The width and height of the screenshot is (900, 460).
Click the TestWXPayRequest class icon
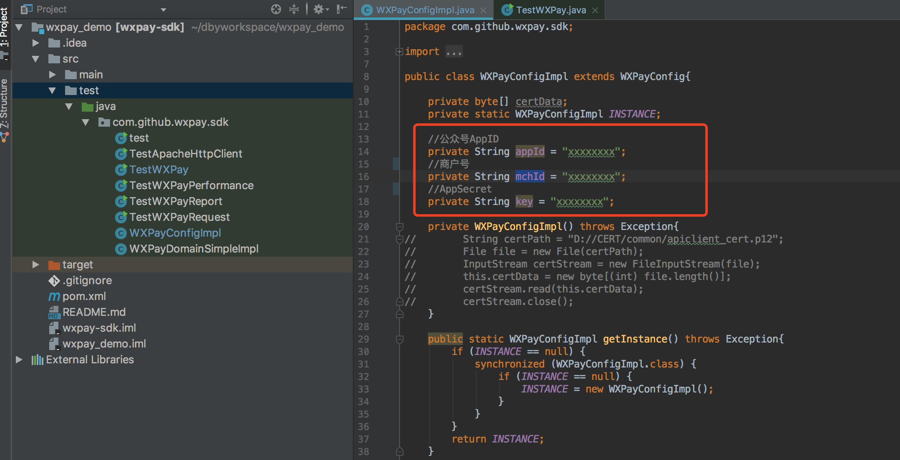pyautogui.click(x=121, y=217)
